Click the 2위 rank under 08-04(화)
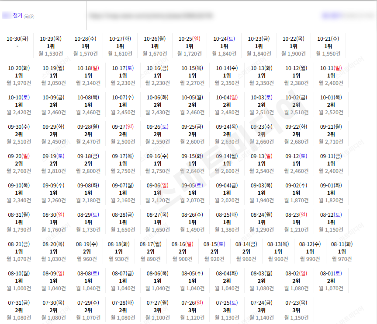This screenshot has height=324, width=377. pyautogui.click(x=227, y=282)
